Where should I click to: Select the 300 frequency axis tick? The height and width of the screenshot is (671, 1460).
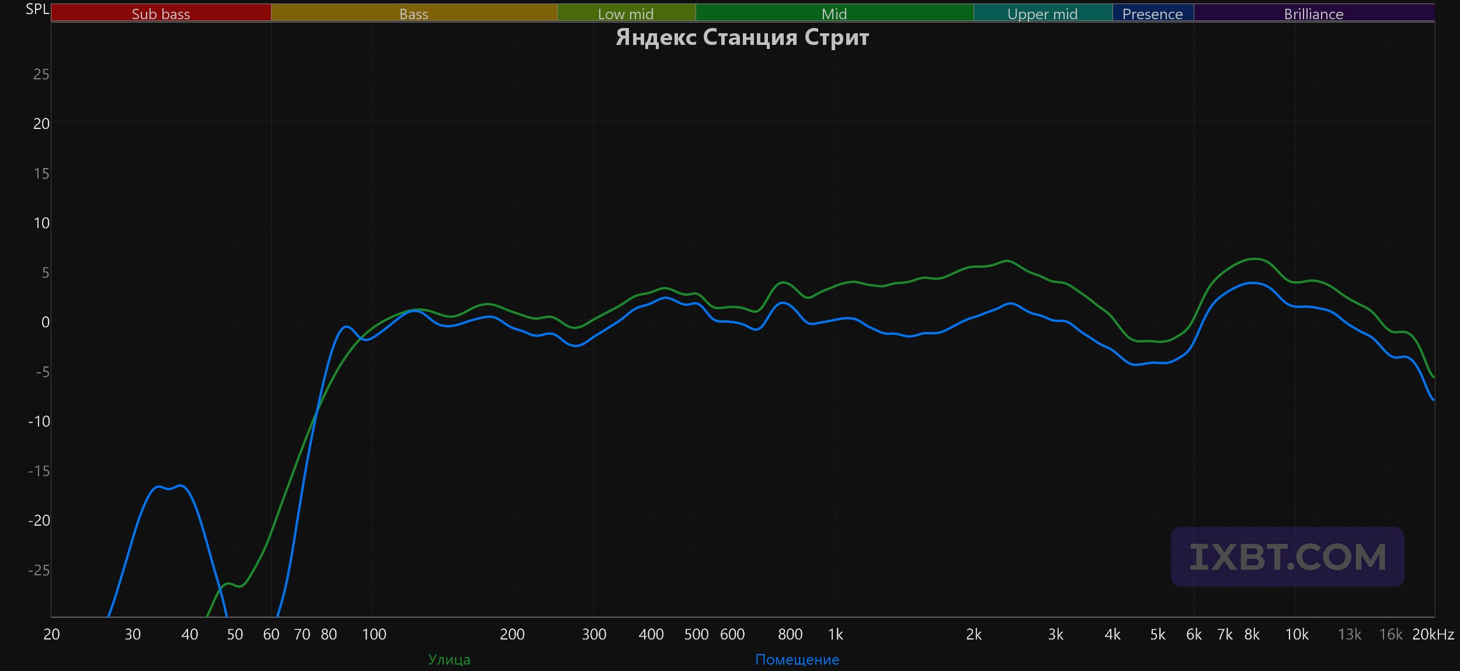click(594, 634)
